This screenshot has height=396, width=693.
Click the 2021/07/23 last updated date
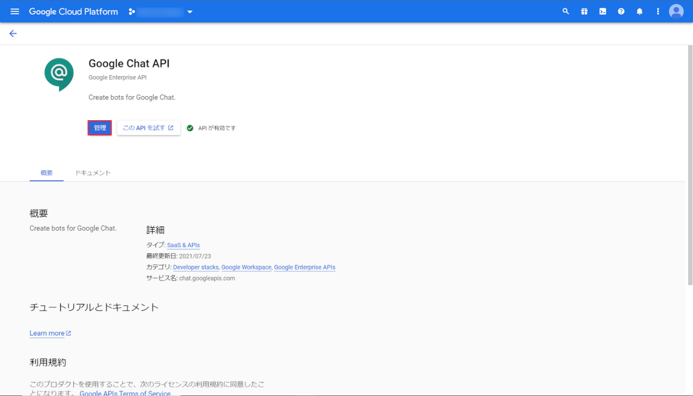tap(195, 256)
